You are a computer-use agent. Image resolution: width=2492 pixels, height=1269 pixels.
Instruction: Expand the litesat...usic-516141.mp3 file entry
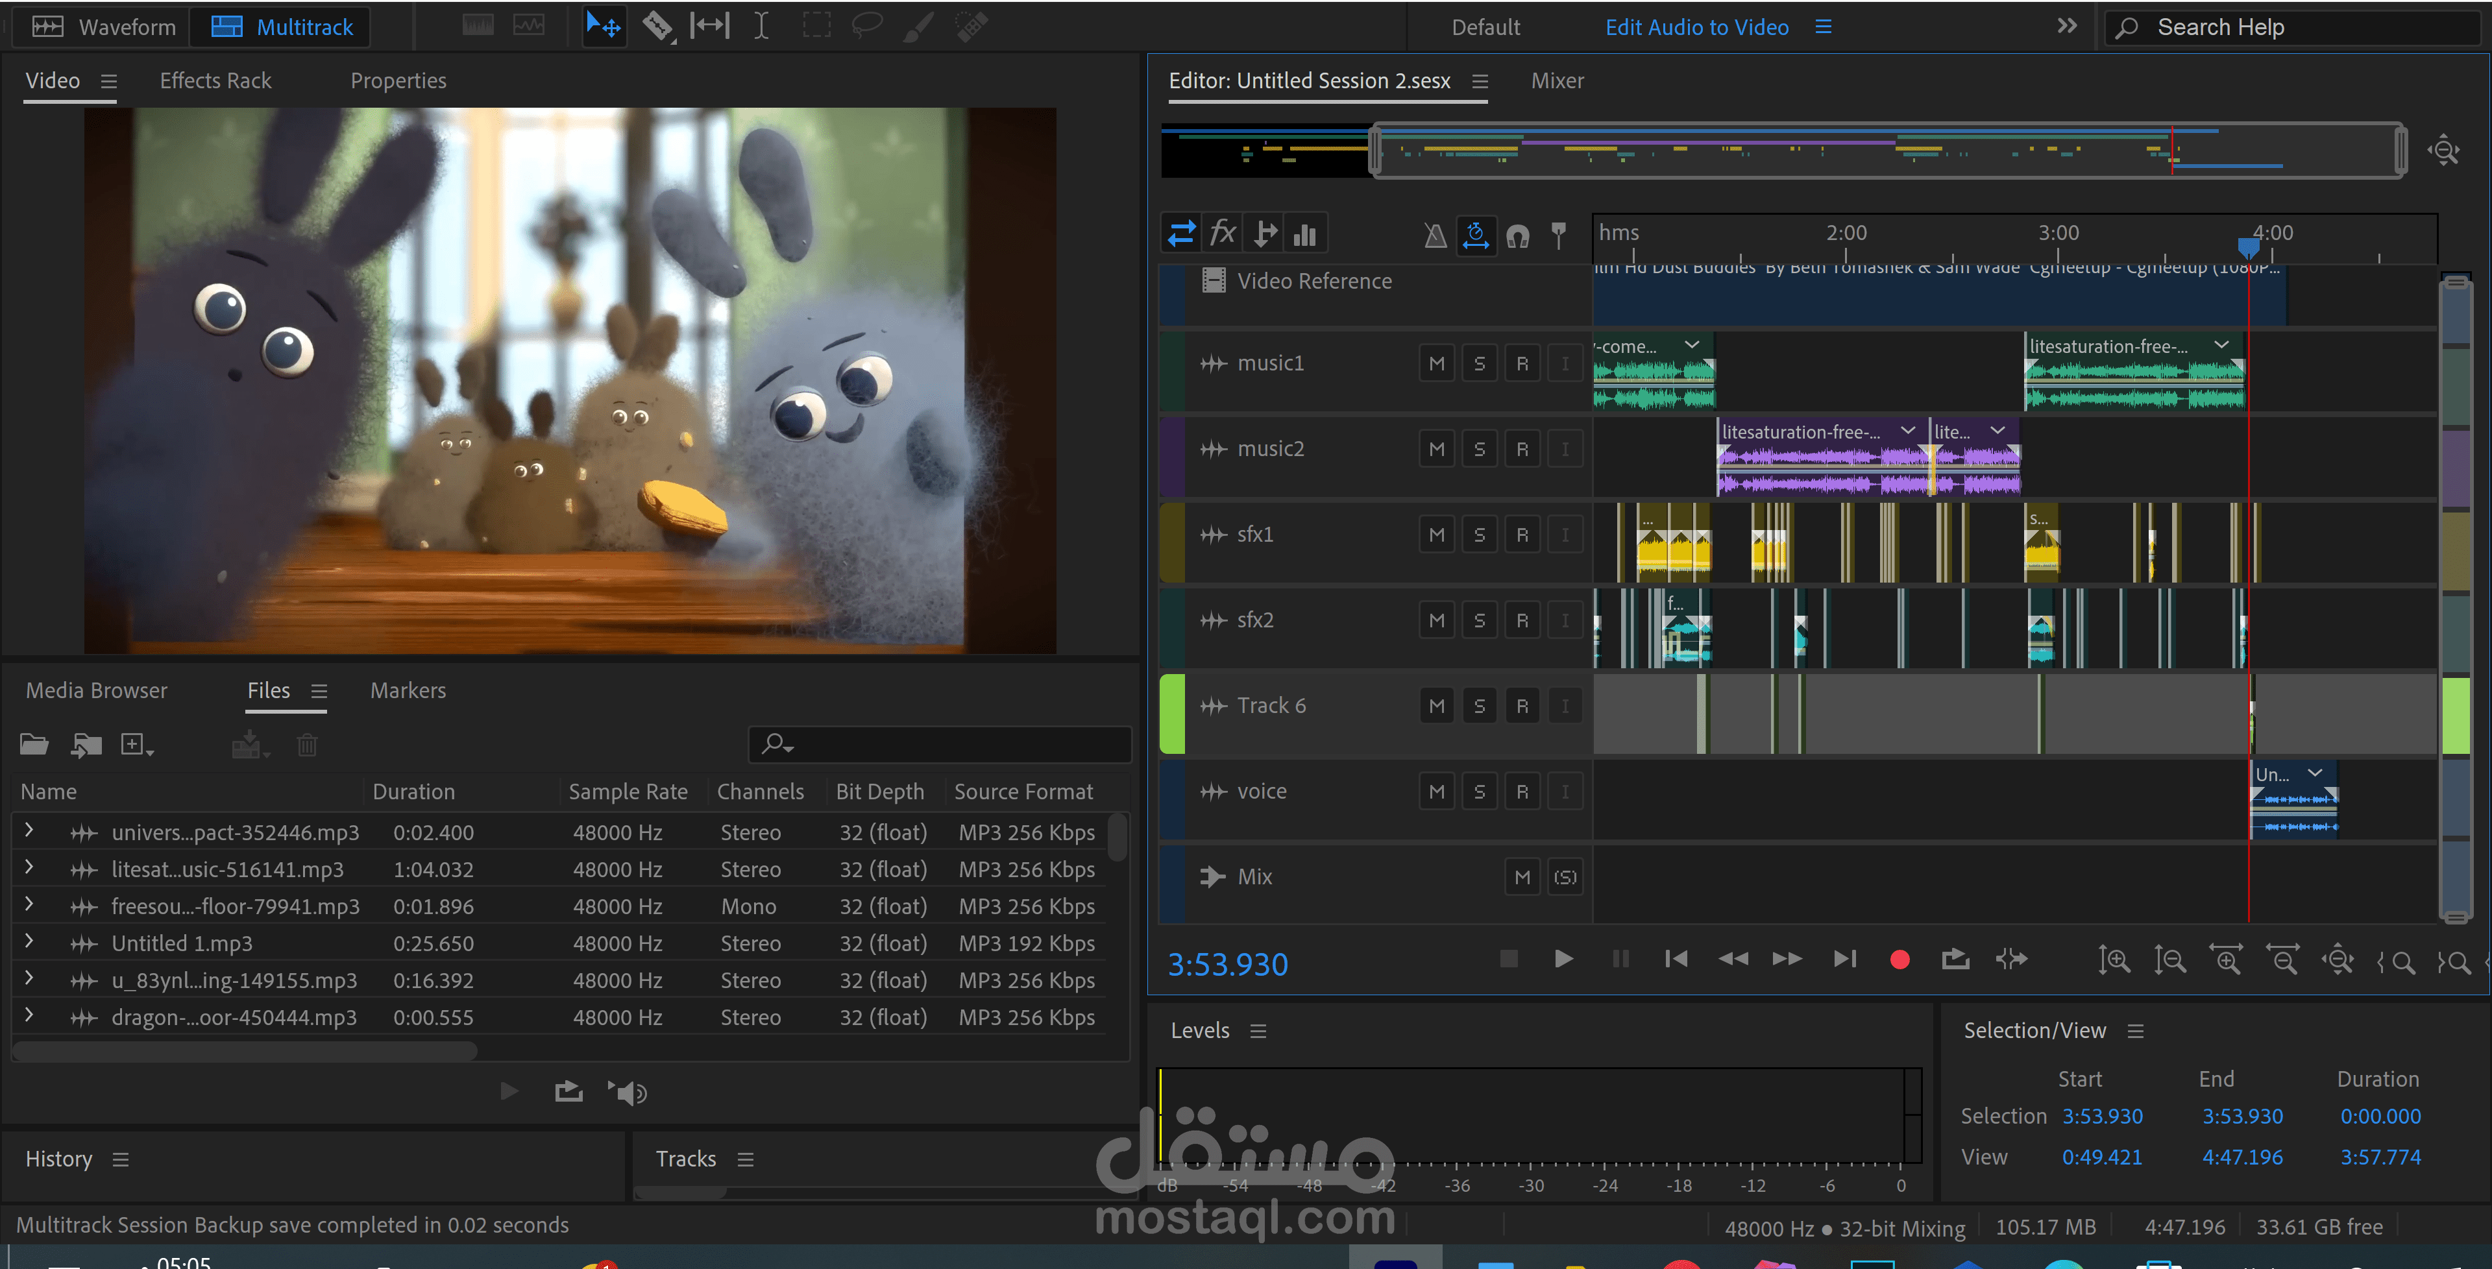(29, 867)
